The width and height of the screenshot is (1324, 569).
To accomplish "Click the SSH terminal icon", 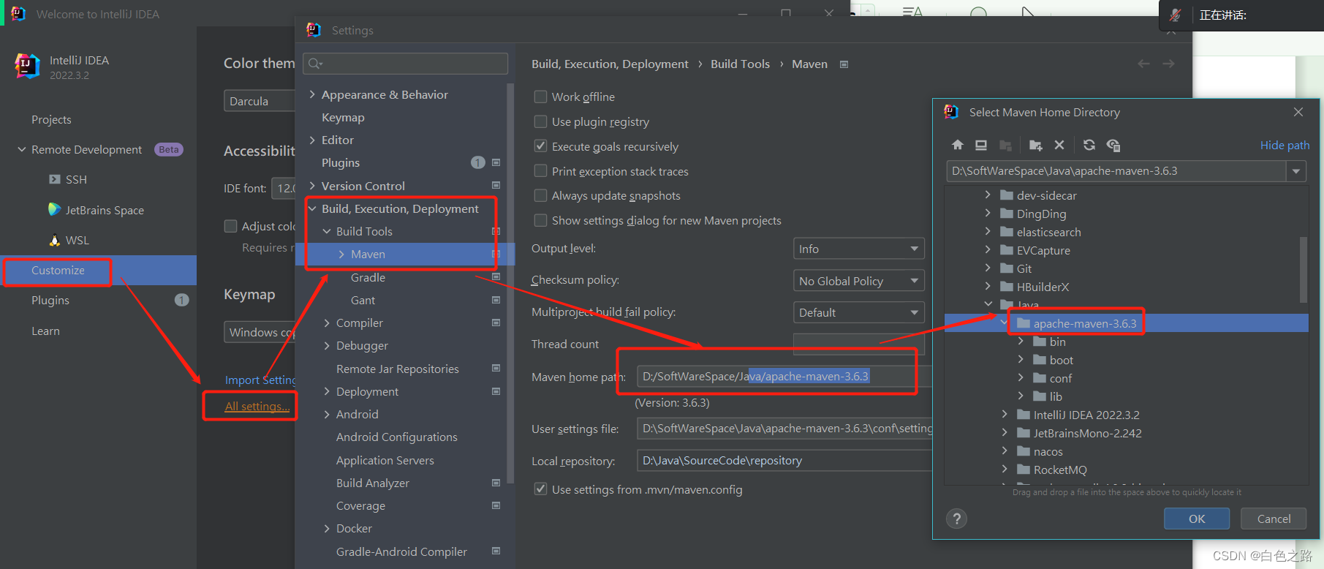I will pyautogui.click(x=54, y=179).
